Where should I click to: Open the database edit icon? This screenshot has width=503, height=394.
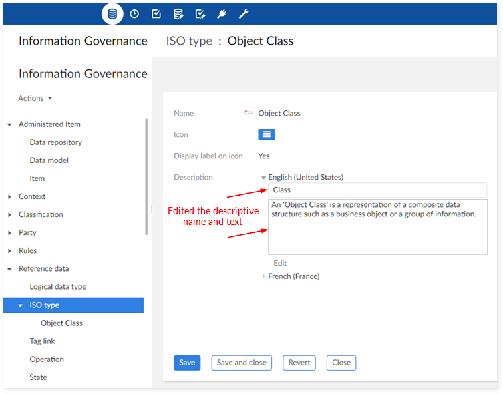click(178, 13)
